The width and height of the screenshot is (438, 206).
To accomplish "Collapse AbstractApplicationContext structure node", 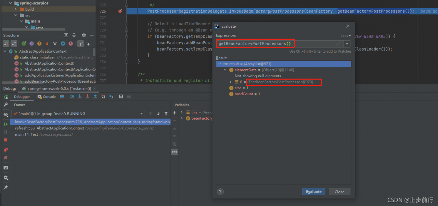I will (5, 51).
